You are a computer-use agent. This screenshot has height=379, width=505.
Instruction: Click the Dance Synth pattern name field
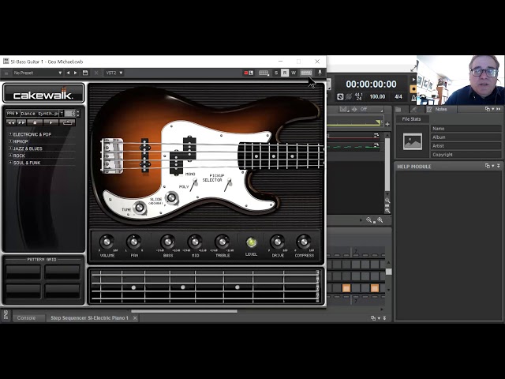tap(39, 114)
